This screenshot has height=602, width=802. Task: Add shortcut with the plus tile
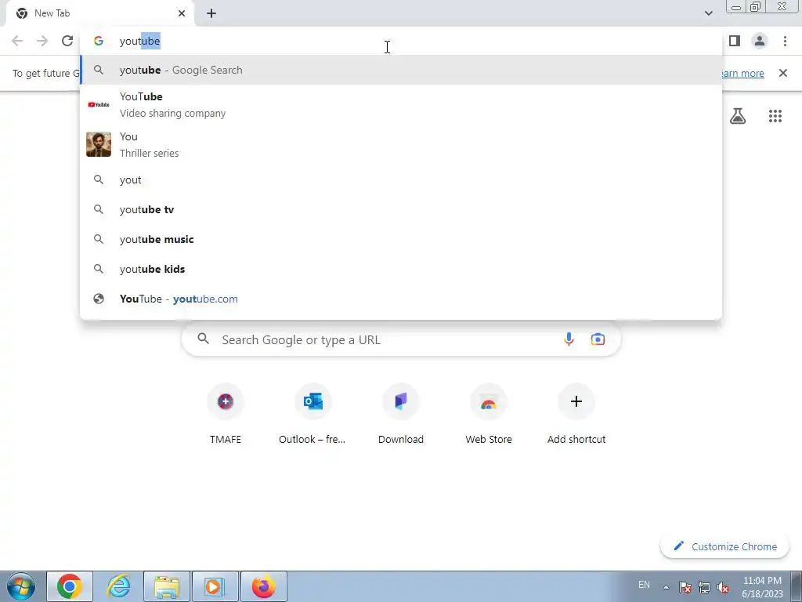[x=576, y=415]
